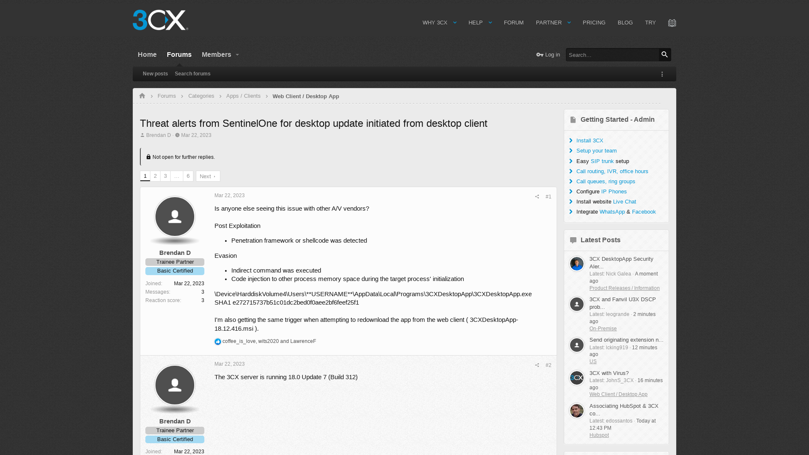
Task: Click the Search forums input field
Action: (x=193, y=73)
